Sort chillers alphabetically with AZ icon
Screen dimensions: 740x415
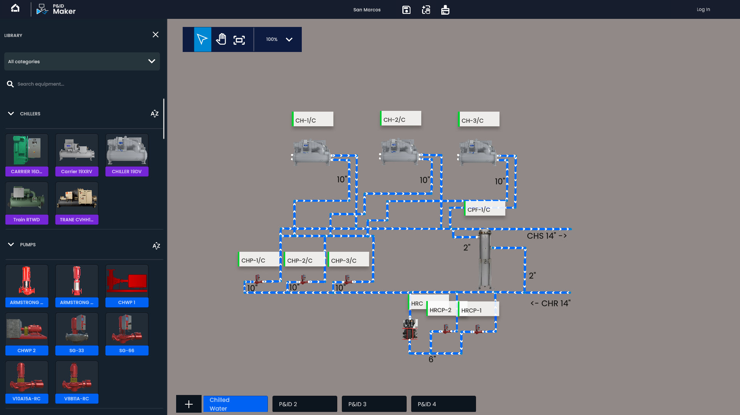155,114
